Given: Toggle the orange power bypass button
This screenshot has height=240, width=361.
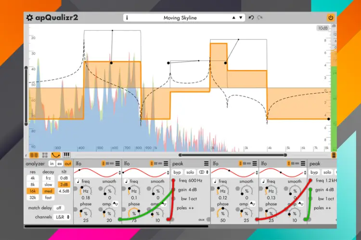Looking at the screenshot, I should pyautogui.click(x=331, y=18).
